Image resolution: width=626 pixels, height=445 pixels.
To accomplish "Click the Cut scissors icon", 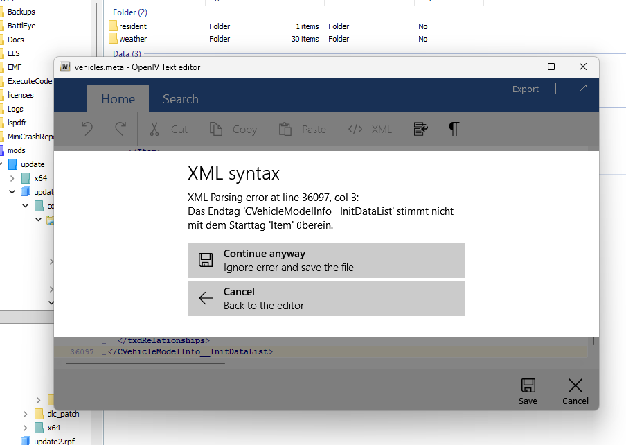I will [154, 129].
